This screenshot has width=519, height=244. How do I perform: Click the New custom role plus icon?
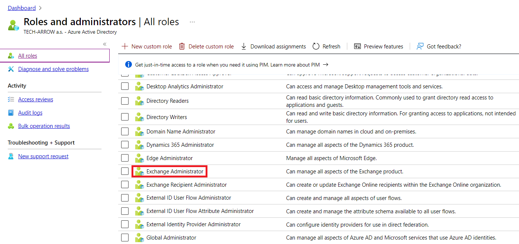125,46
